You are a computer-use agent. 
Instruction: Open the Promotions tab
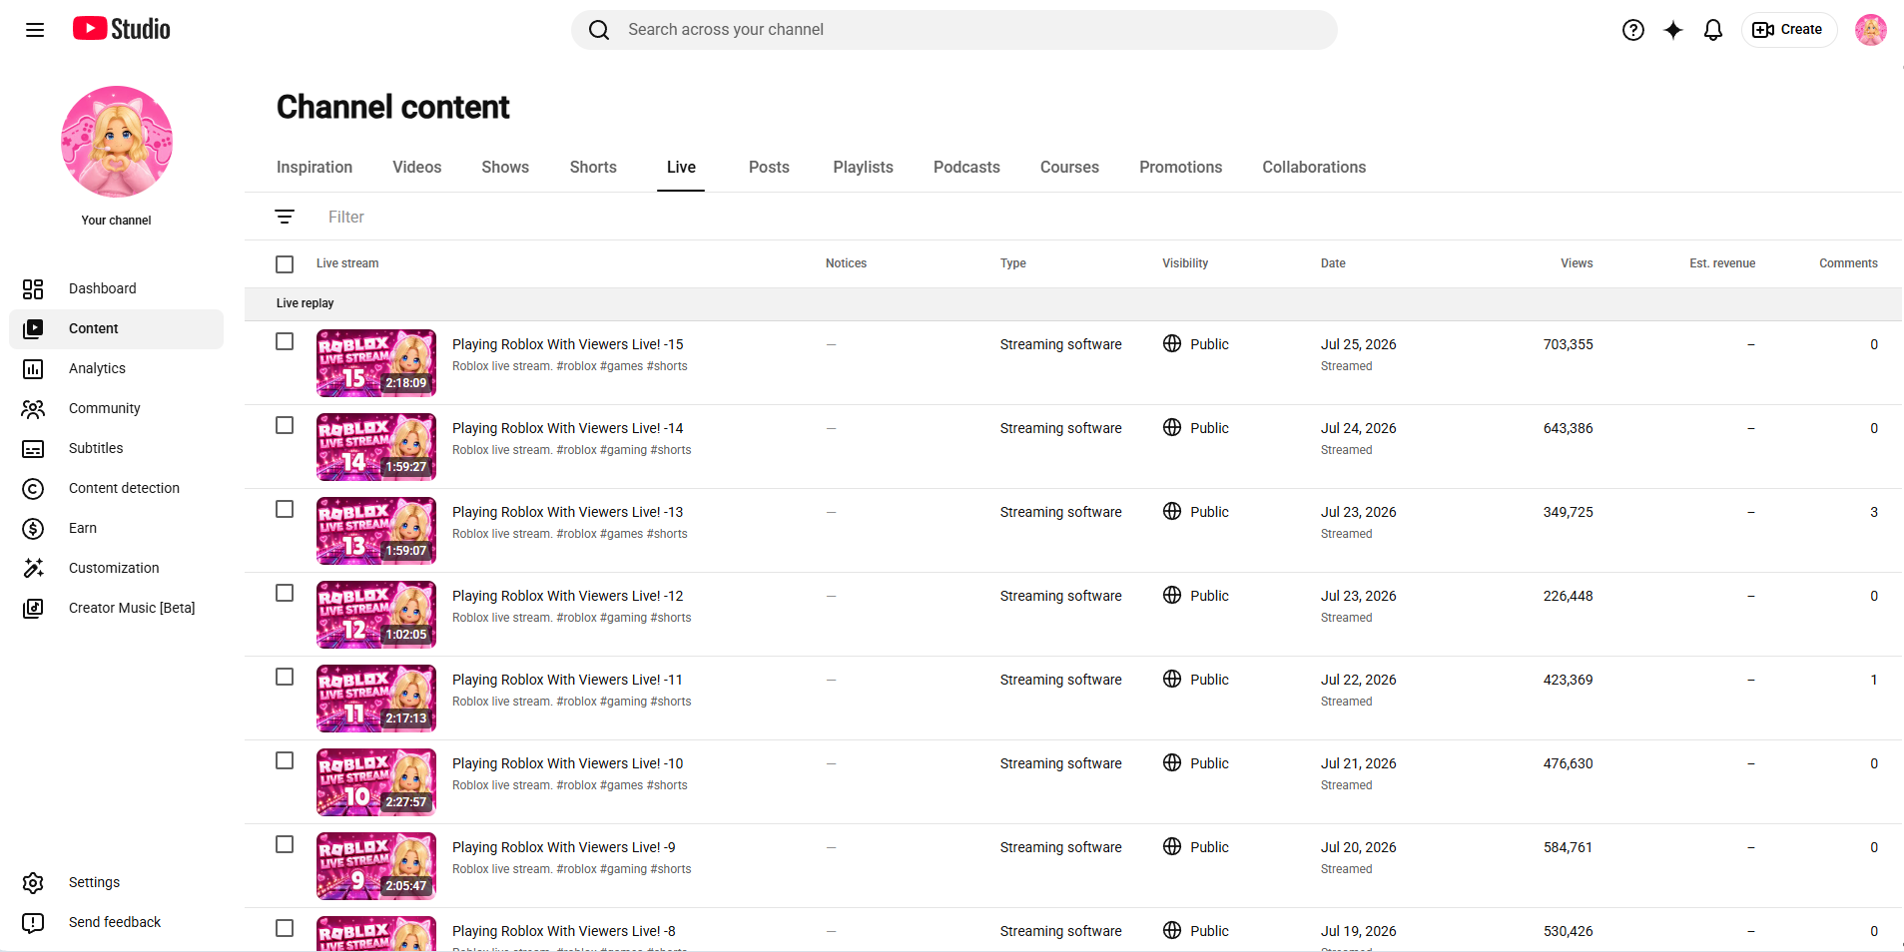pyautogui.click(x=1181, y=167)
